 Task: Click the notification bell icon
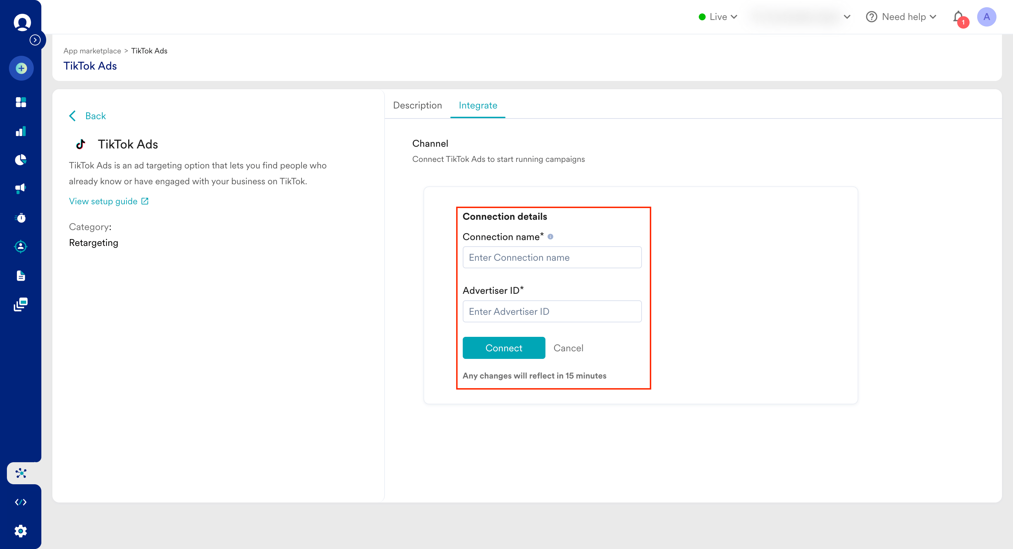959,18
